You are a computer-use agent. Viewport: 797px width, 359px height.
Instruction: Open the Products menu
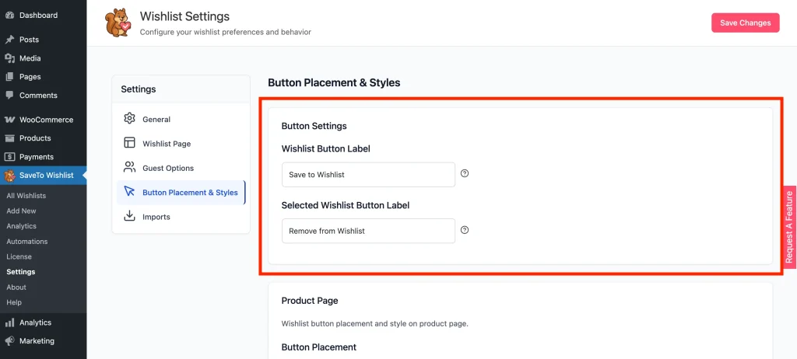click(44, 138)
